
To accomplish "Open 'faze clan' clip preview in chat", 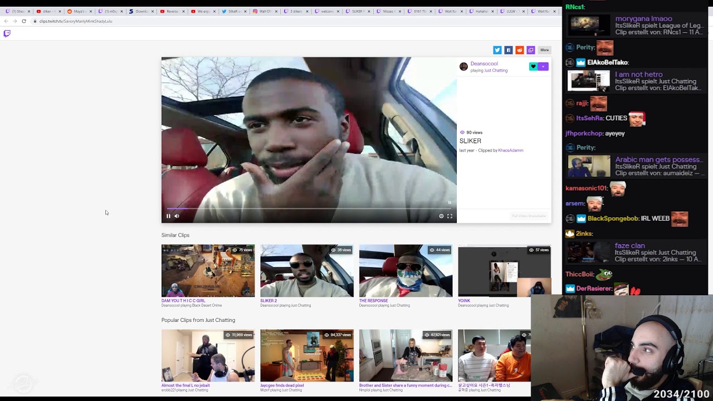I will coord(589,252).
